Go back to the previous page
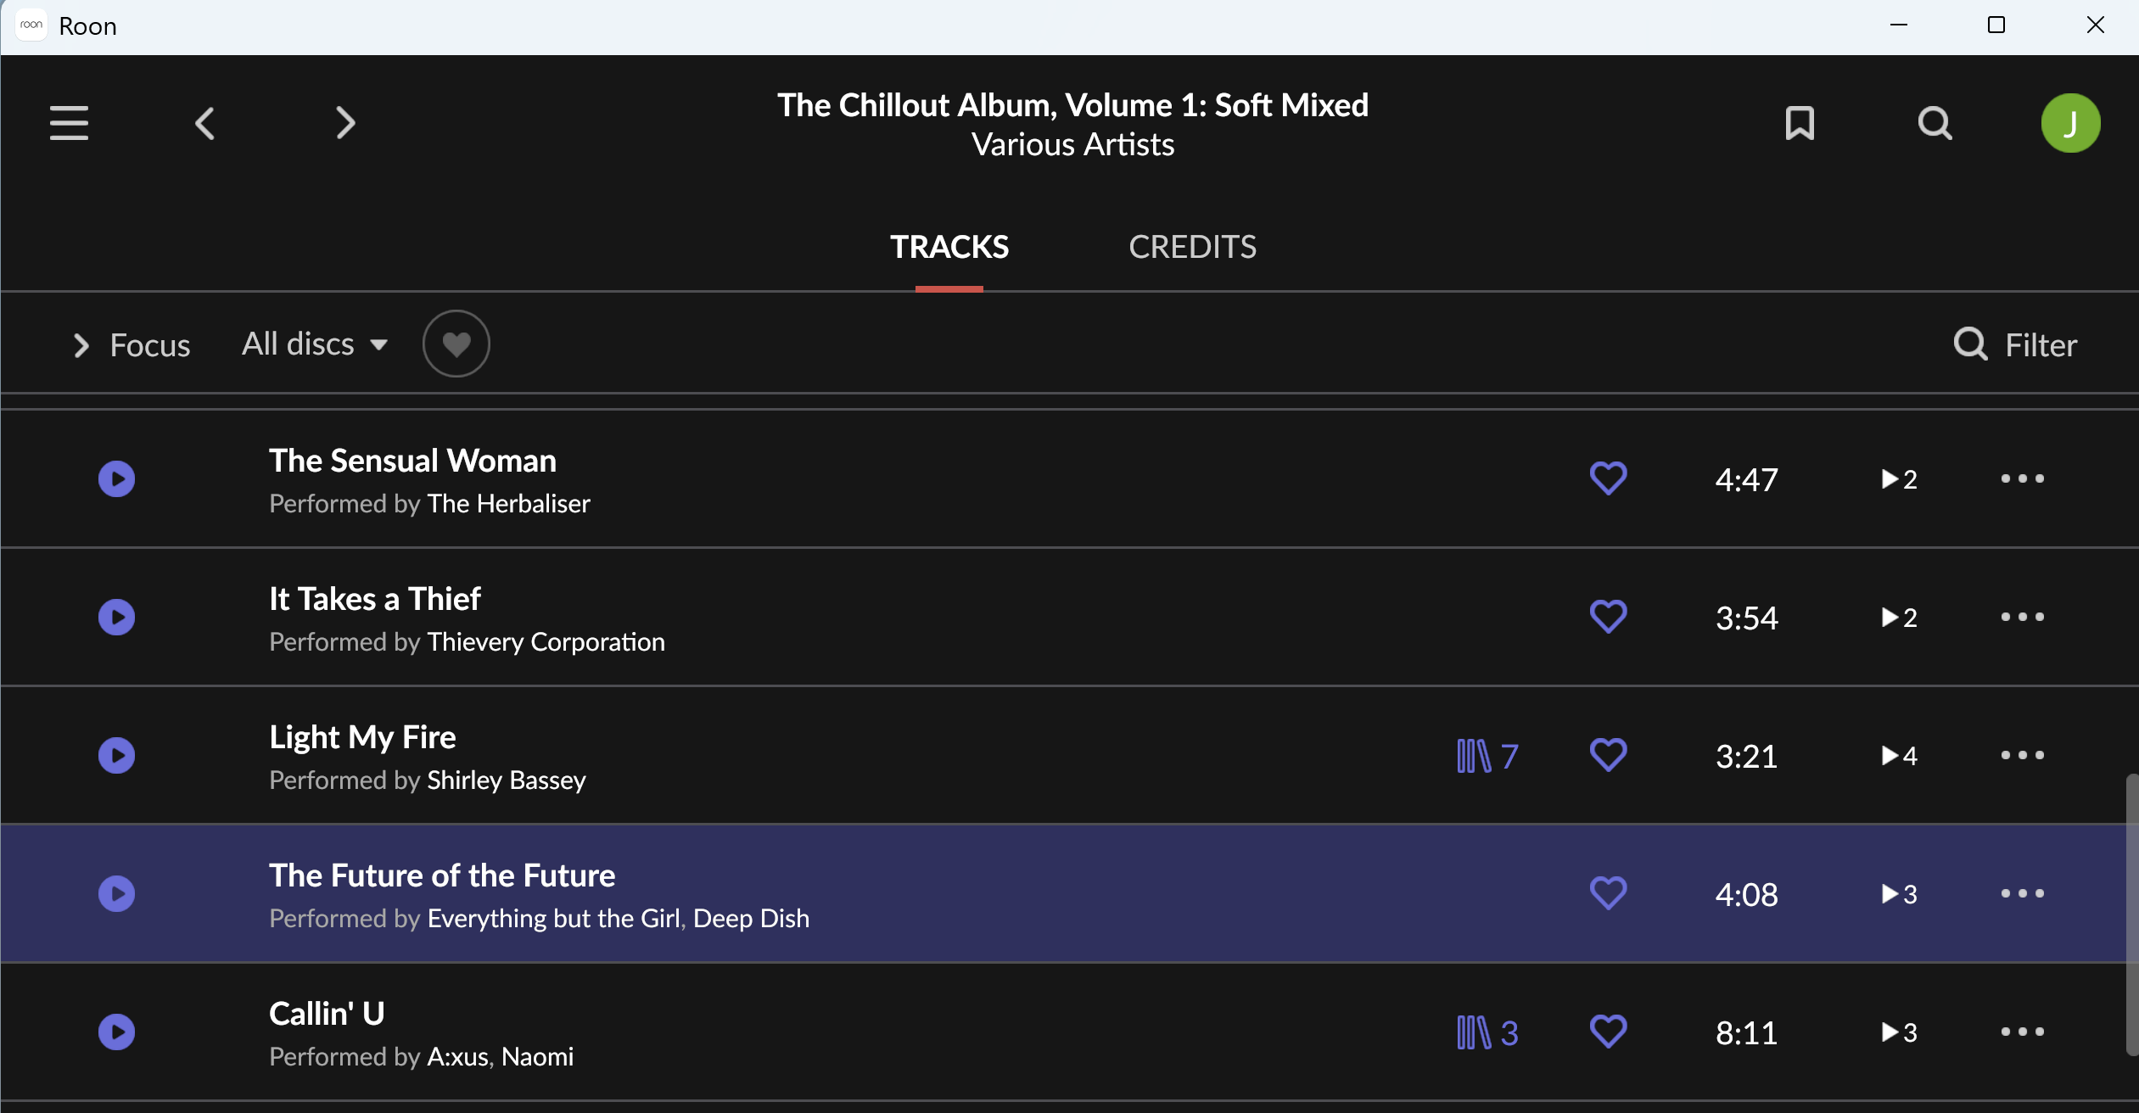This screenshot has height=1113, width=2139. 204,123
